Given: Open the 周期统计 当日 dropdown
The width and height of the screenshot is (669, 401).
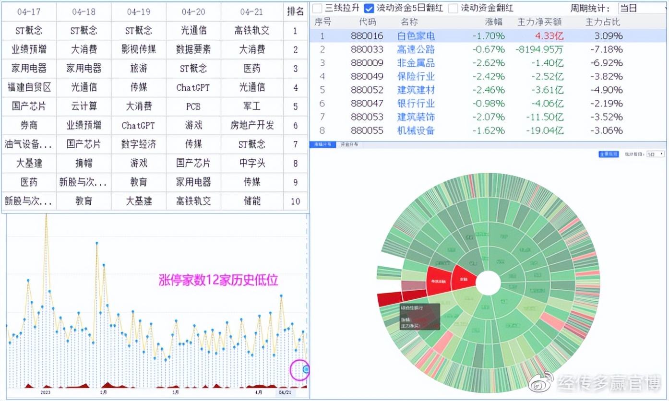Looking at the screenshot, I should (643, 8).
